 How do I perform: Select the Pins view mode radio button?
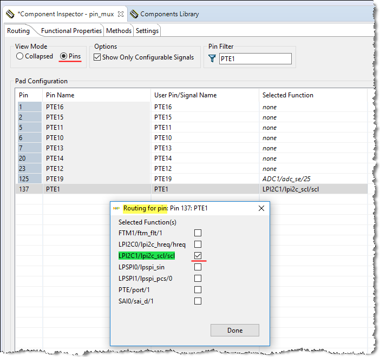(63, 56)
